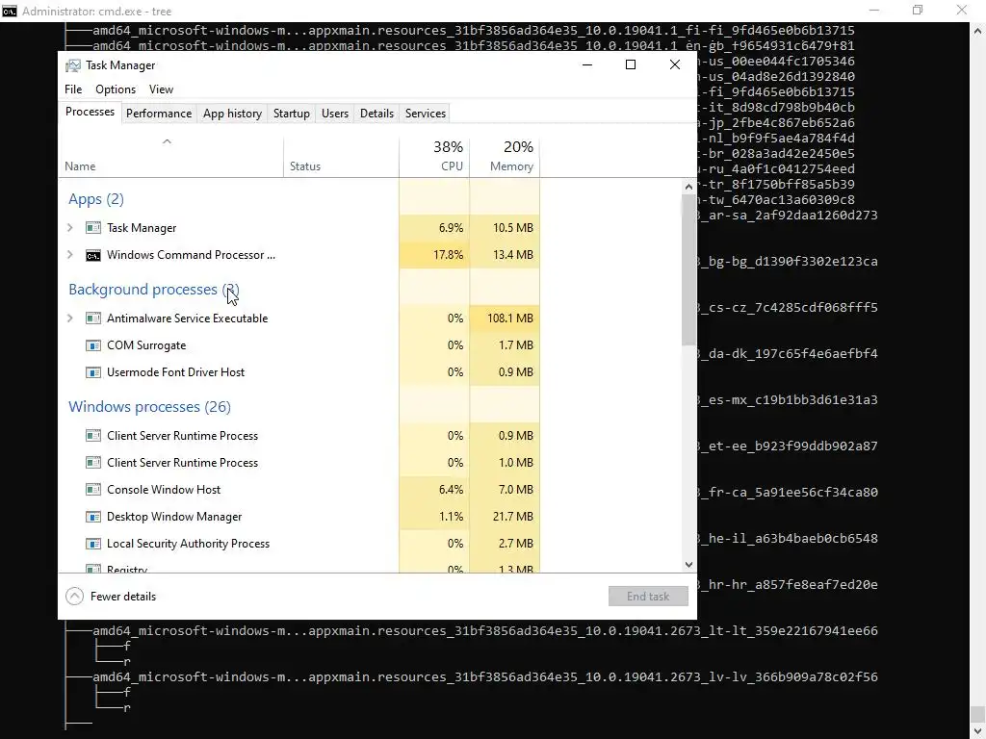The height and width of the screenshot is (739, 986).
Task: Open the View menu
Action: (161, 89)
